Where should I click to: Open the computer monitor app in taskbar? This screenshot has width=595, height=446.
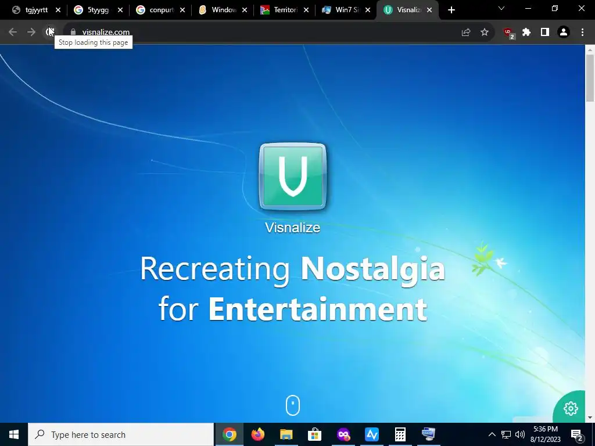tap(428, 434)
